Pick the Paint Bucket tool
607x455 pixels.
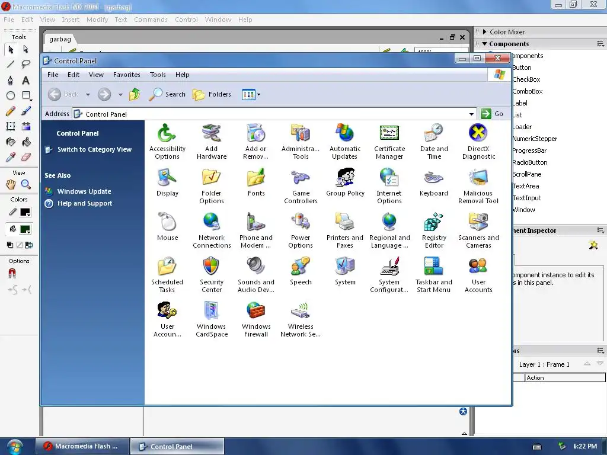[x=26, y=142]
